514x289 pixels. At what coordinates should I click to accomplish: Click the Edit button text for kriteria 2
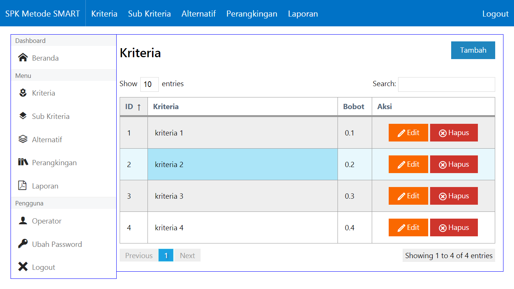click(413, 164)
